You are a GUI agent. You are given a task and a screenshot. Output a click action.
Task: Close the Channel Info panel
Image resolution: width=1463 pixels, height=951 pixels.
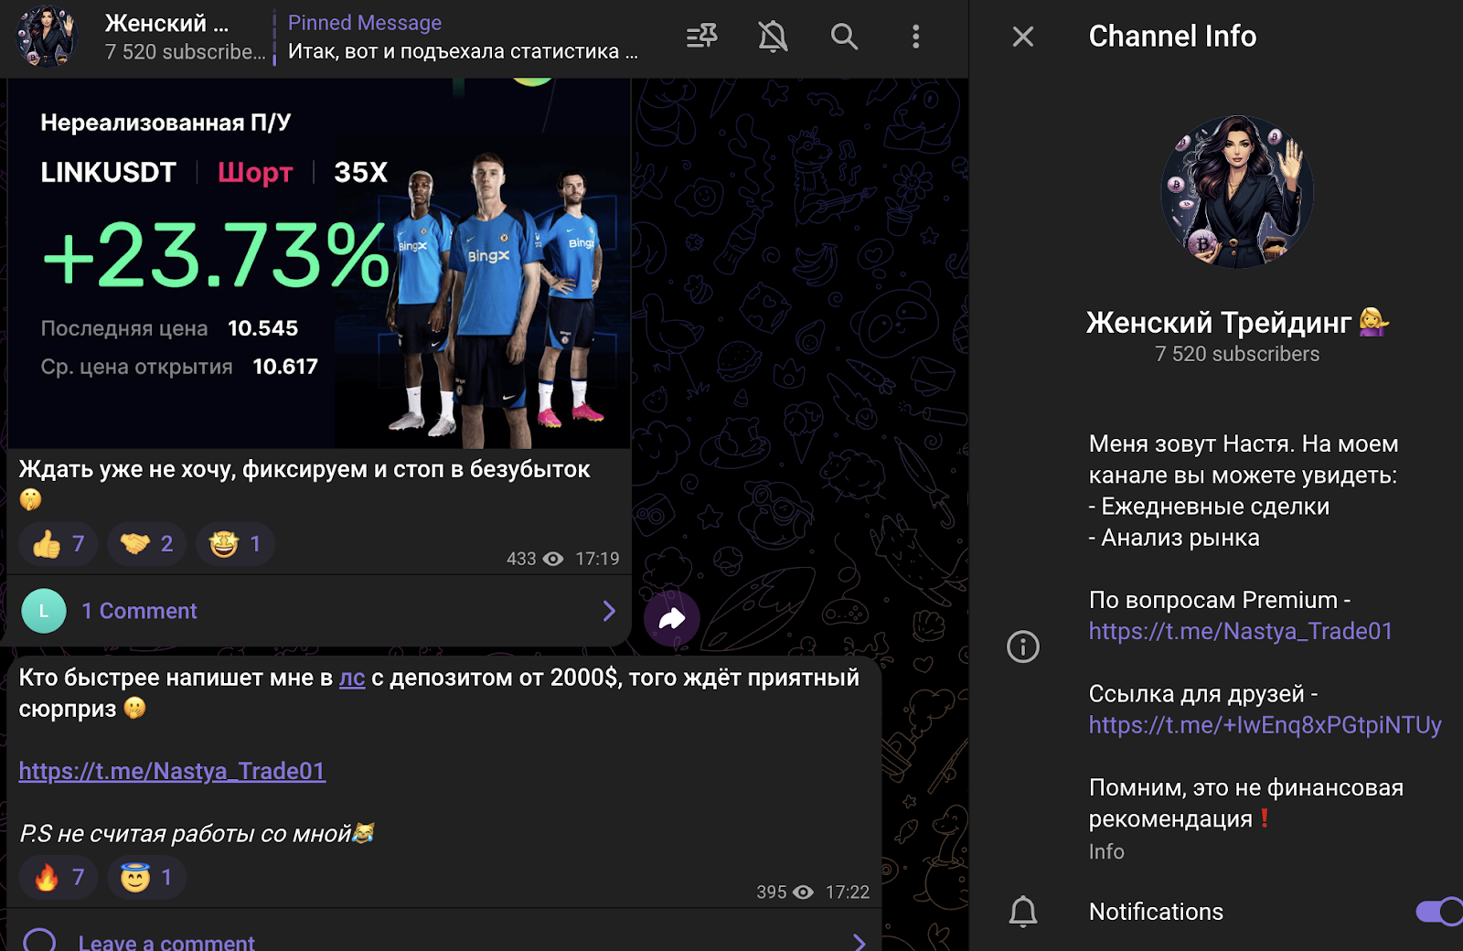(x=1023, y=37)
